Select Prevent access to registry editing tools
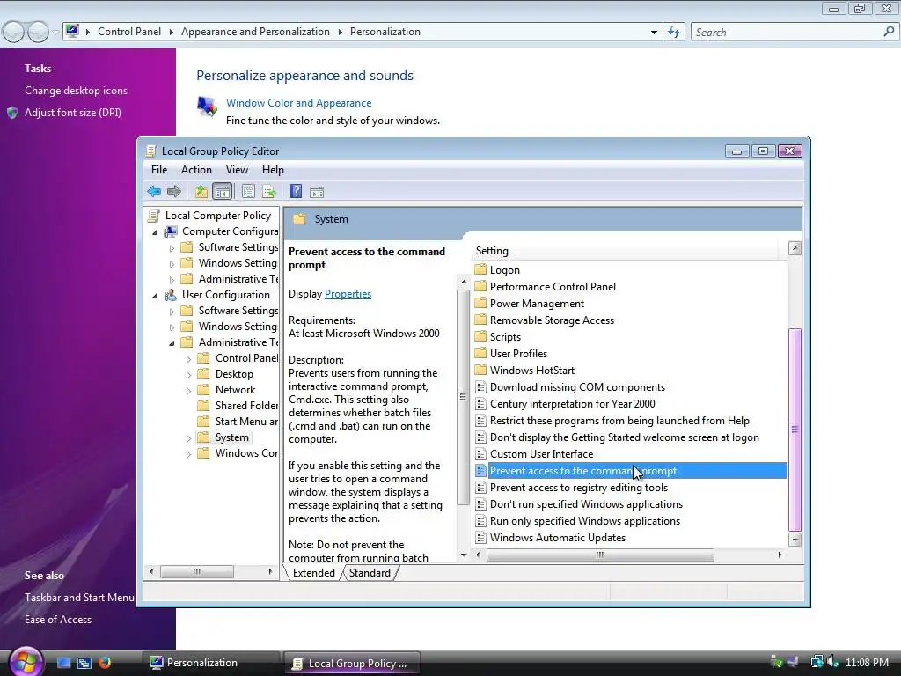Image resolution: width=901 pixels, height=676 pixels. click(579, 488)
